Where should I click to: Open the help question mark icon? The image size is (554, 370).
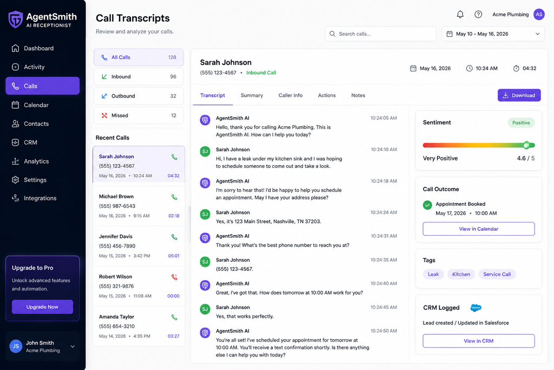tap(478, 15)
